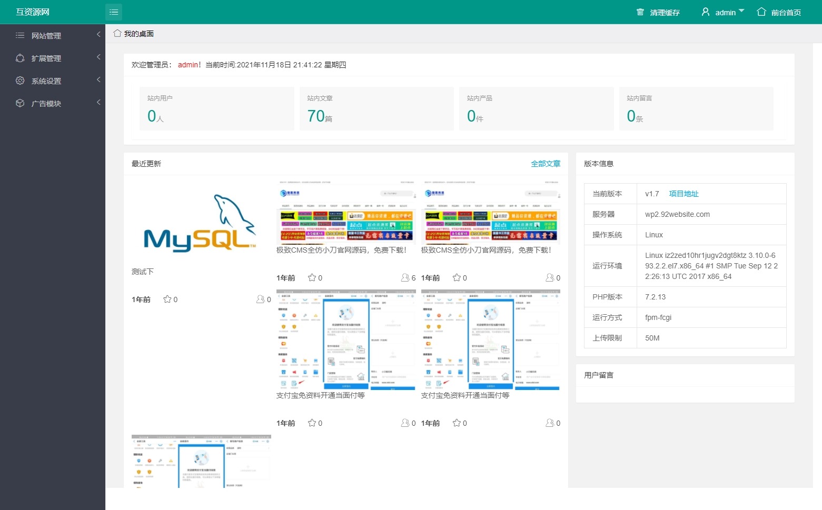Click the star icon under 测试下 article
Screen dimensions: 822x510
point(167,299)
